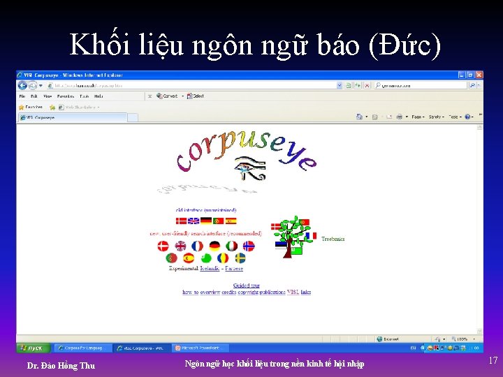Click the round Norwegian flag icon
Image resolution: width=503 pixels, height=377 pixels.
pyautogui.click(x=249, y=246)
